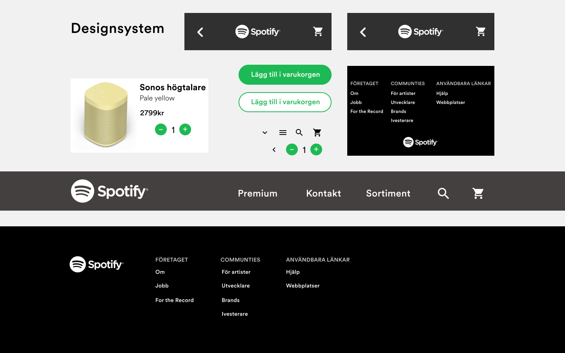Screen dimensions: 565x353
Task: Click COMMUNTIES heading in small footer card
Action: pos(408,84)
